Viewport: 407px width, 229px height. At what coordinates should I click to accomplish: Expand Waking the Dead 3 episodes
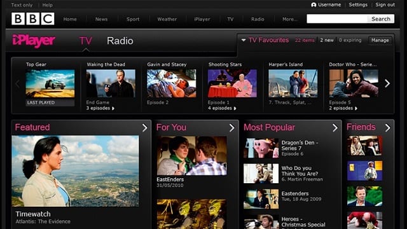coord(100,108)
